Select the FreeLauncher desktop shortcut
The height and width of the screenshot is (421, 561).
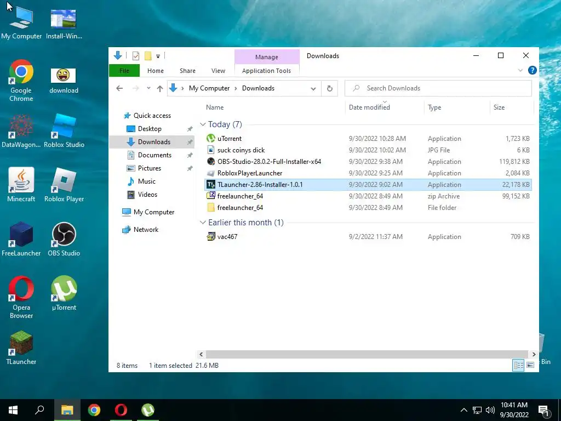[21, 239]
